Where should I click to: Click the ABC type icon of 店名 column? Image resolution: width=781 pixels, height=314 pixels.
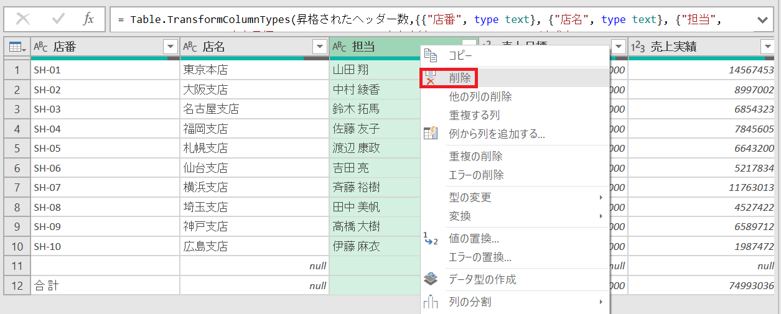click(190, 47)
